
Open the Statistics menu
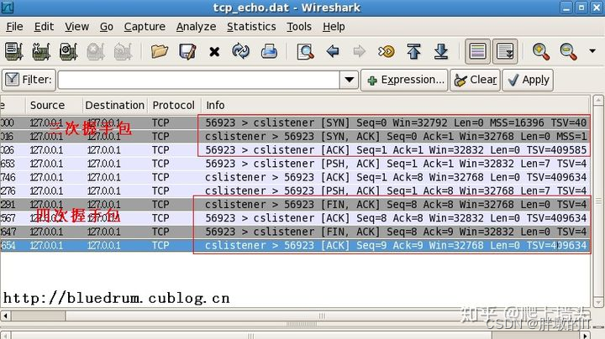tap(251, 27)
